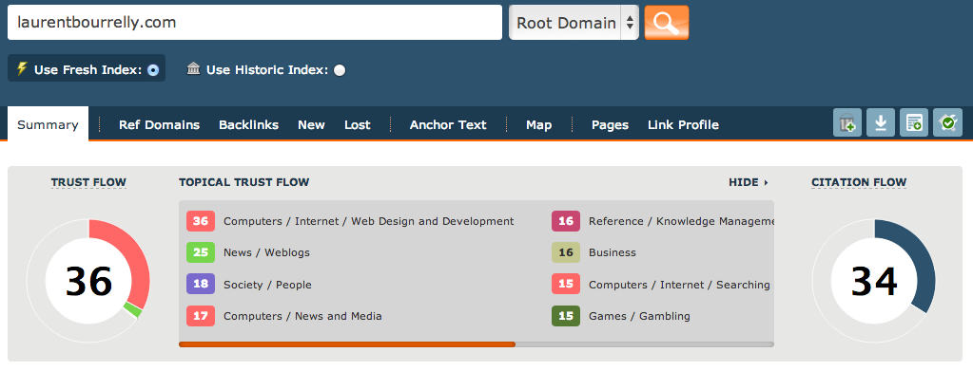
Task: Add domain to bucket icon
Action: tap(847, 122)
